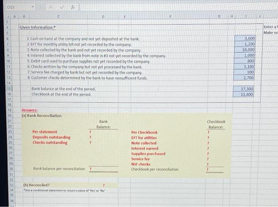Click 'Checks written by the company' text

87,67
